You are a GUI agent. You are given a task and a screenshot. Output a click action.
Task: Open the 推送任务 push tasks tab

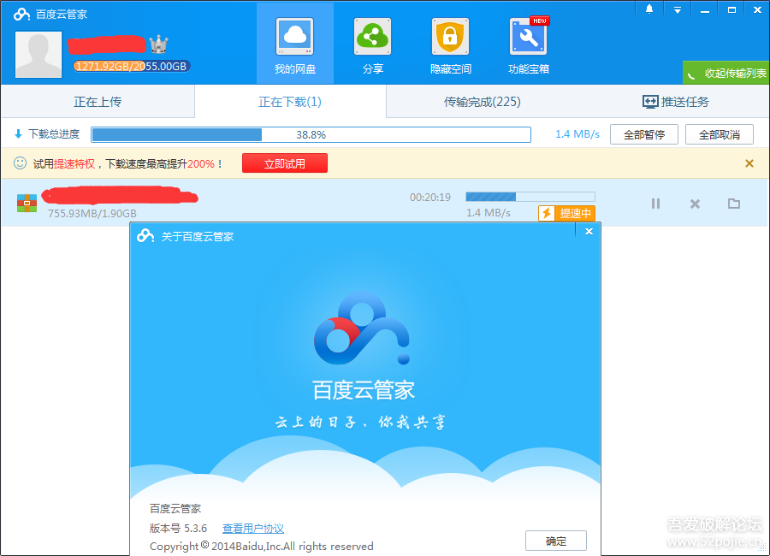click(x=676, y=102)
